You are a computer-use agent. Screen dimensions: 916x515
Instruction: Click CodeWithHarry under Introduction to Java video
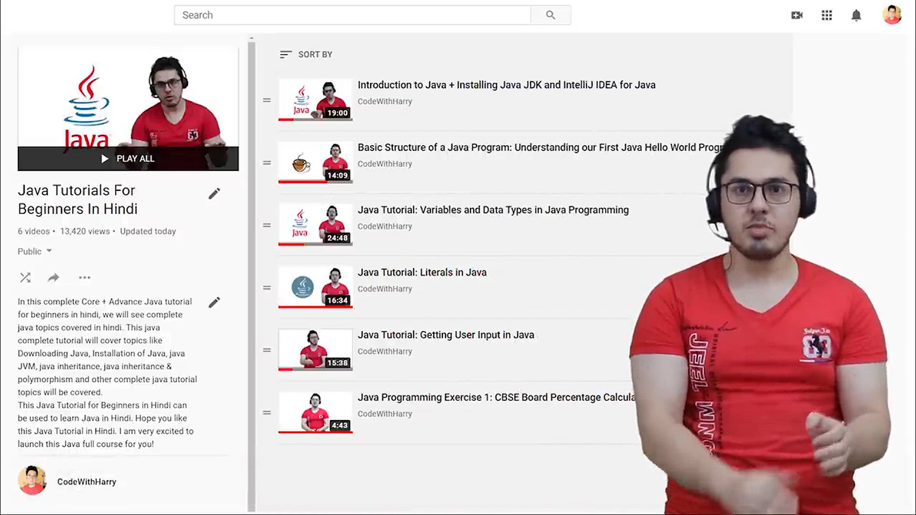pyautogui.click(x=385, y=101)
